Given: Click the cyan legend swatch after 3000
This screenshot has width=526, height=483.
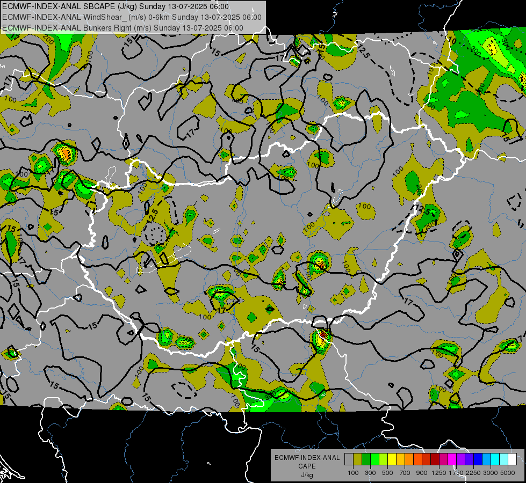Looking at the screenshot, I should coord(495,459).
